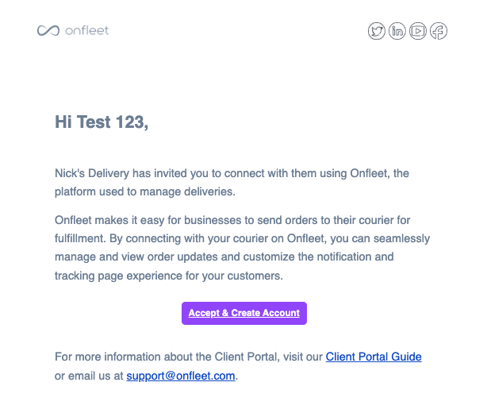Image resolution: width=487 pixels, height=413 pixels.
Task: Open Onfleet's LinkedIn page icon
Action: [397, 31]
